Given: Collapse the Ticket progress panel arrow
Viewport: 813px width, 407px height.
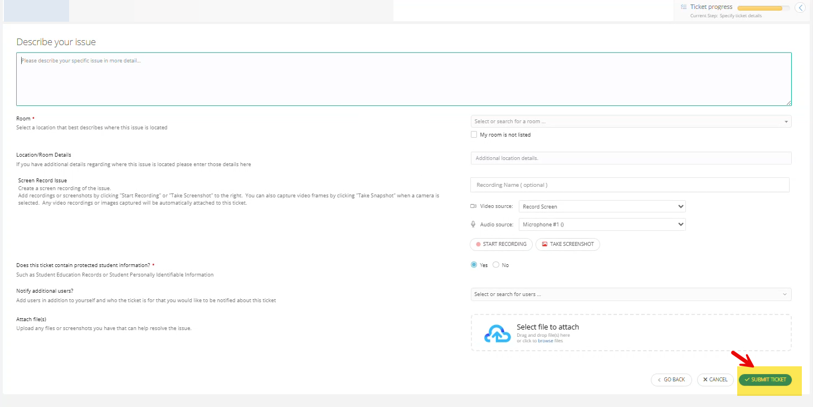Looking at the screenshot, I should (800, 8).
